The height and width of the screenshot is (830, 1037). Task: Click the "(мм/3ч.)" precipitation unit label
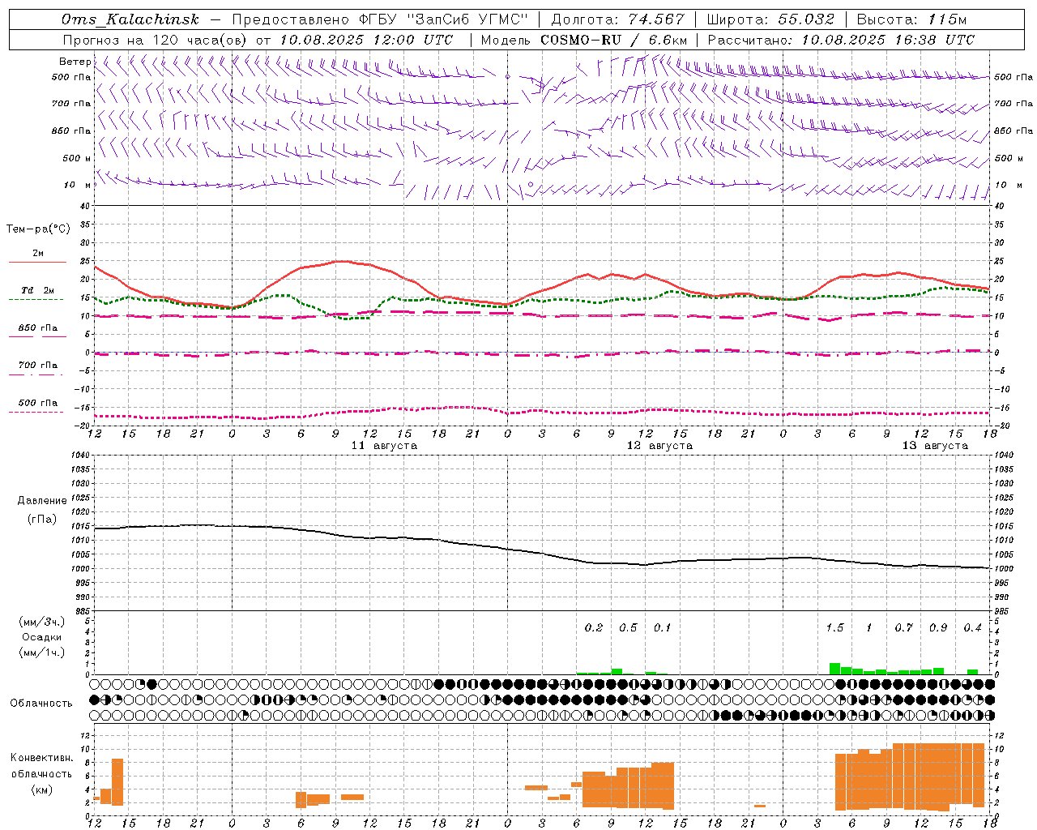(x=42, y=622)
